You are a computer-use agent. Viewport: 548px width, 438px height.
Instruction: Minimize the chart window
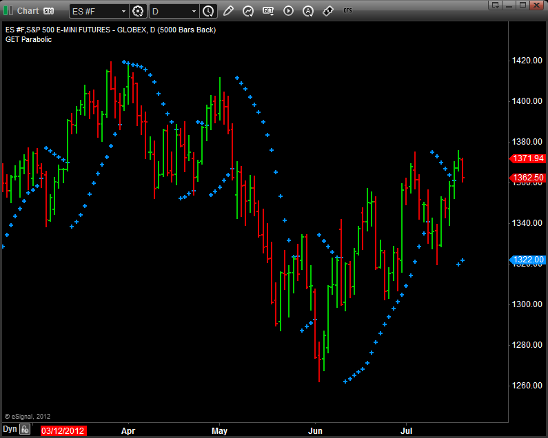(x=509, y=5)
